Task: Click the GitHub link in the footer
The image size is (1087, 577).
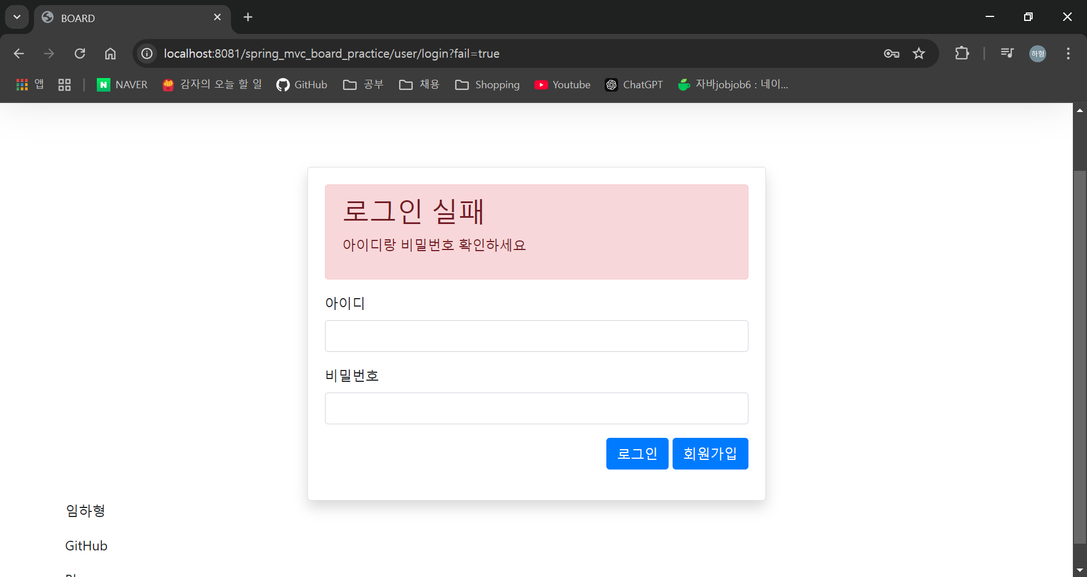Action: [86, 546]
